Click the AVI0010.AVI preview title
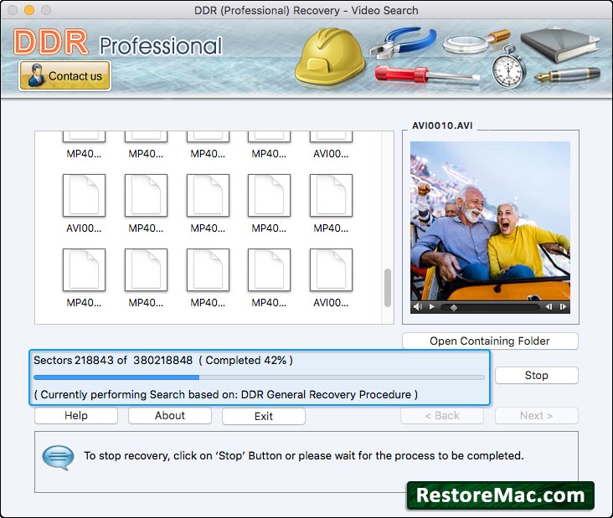This screenshot has height=518, width=613. click(x=442, y=126)
